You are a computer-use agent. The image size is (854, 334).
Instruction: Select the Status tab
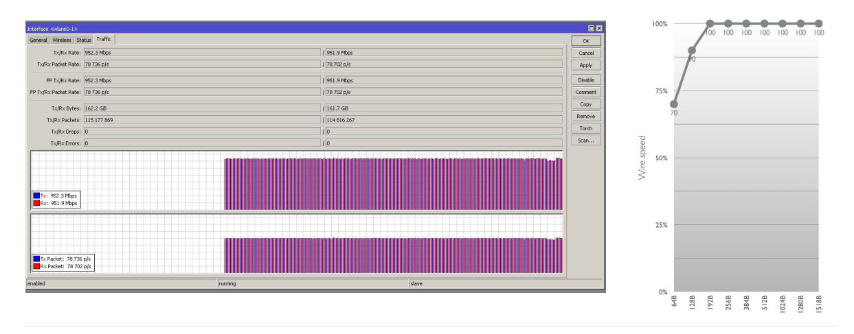84,40
